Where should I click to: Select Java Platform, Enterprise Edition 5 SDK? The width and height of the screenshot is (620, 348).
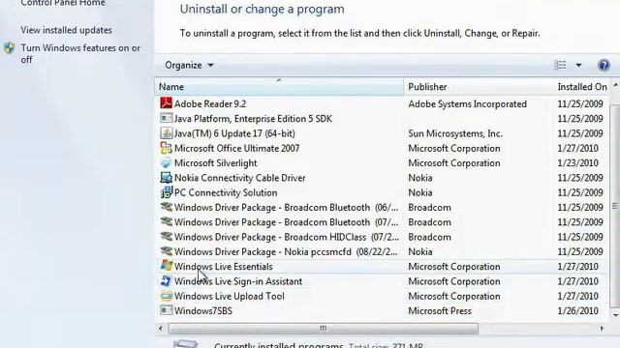[253, 119]
